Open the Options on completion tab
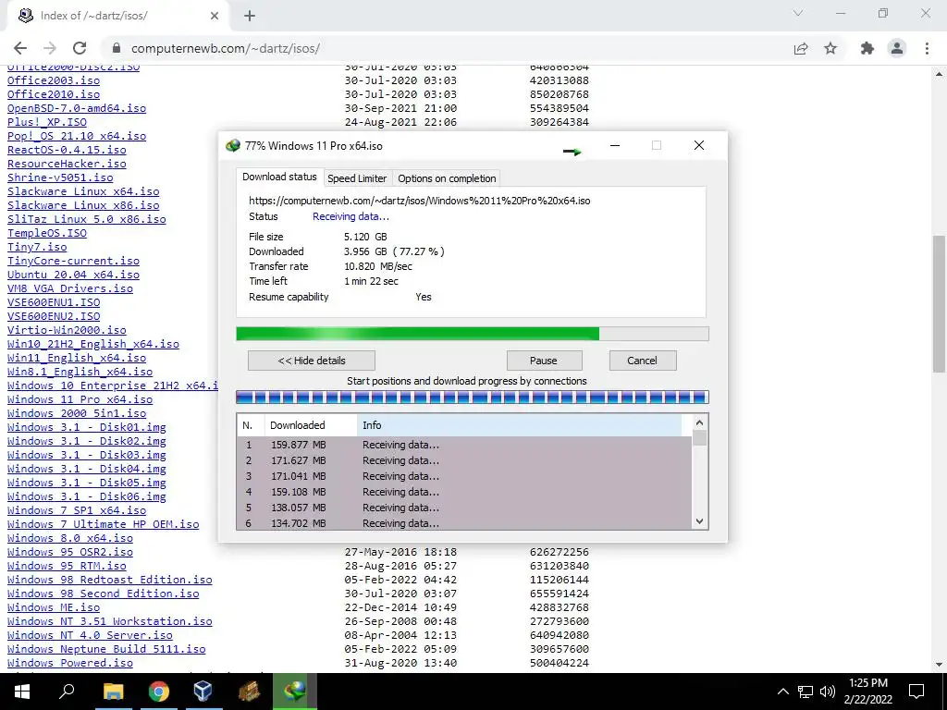 coord(447,178)
